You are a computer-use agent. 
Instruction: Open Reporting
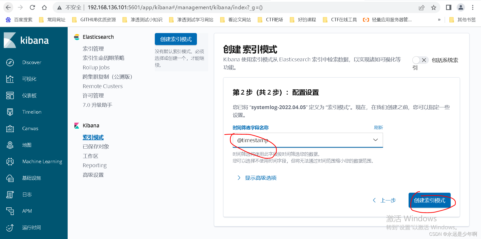pos(95,165)
